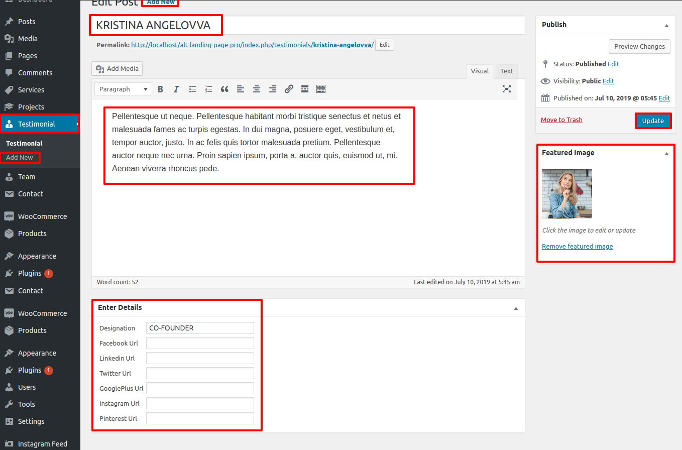Image resolution: width=682 pixels, height=450 pixels.
Task: Toggle bold formatting in editor toolbar
Action: click(160, 89)
